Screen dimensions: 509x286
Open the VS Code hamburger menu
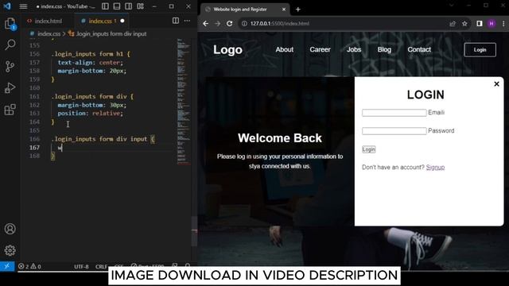[x=23, y=6]
